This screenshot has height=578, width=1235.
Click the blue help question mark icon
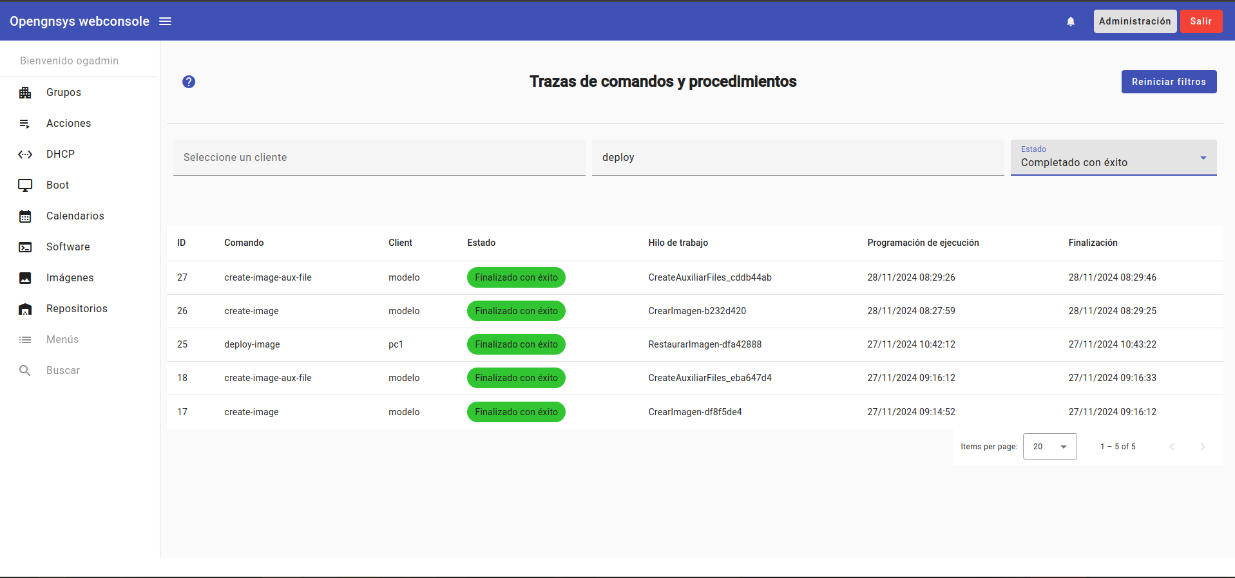[x=189, y=82]
